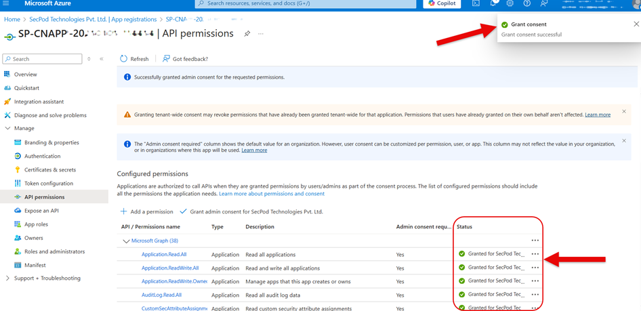Open portal settings gear
641x311 pixels.
[510, 3]
